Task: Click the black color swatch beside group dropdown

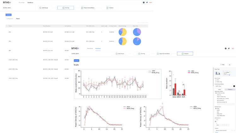Action: (x=234, y=86)
